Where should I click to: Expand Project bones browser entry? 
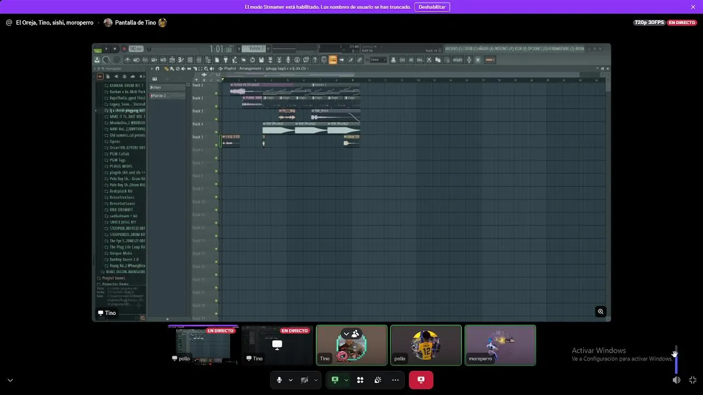click(x=113, y=278)
